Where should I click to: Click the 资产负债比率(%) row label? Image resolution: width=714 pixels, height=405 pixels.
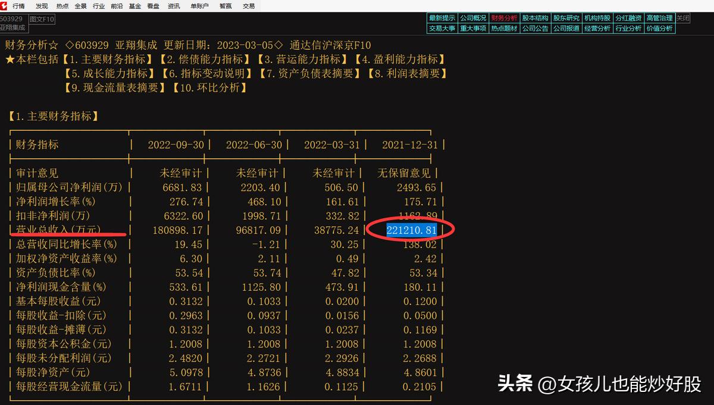tap(55, 273)
